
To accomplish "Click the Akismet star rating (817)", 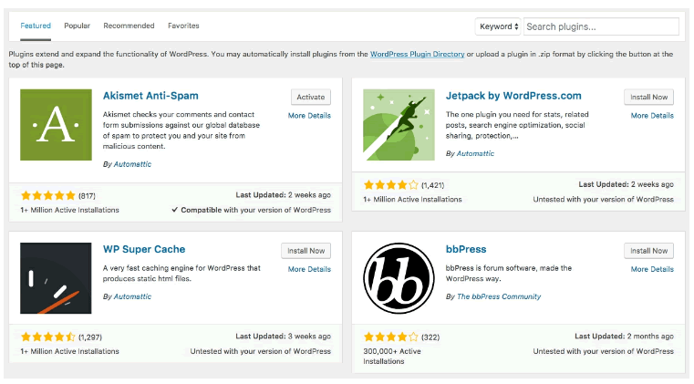I will [x=58, y=195].
